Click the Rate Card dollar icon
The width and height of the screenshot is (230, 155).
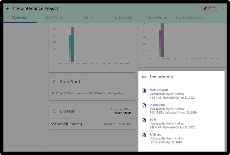pyautogui.click(x=54, y=82)
